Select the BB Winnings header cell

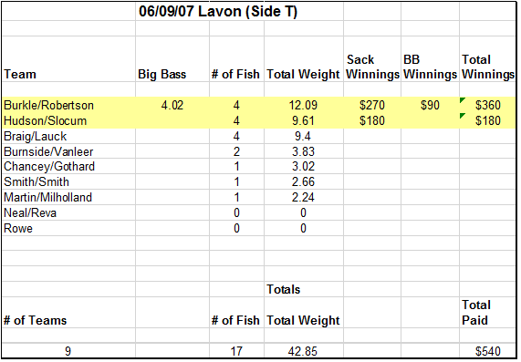(430, 67)
